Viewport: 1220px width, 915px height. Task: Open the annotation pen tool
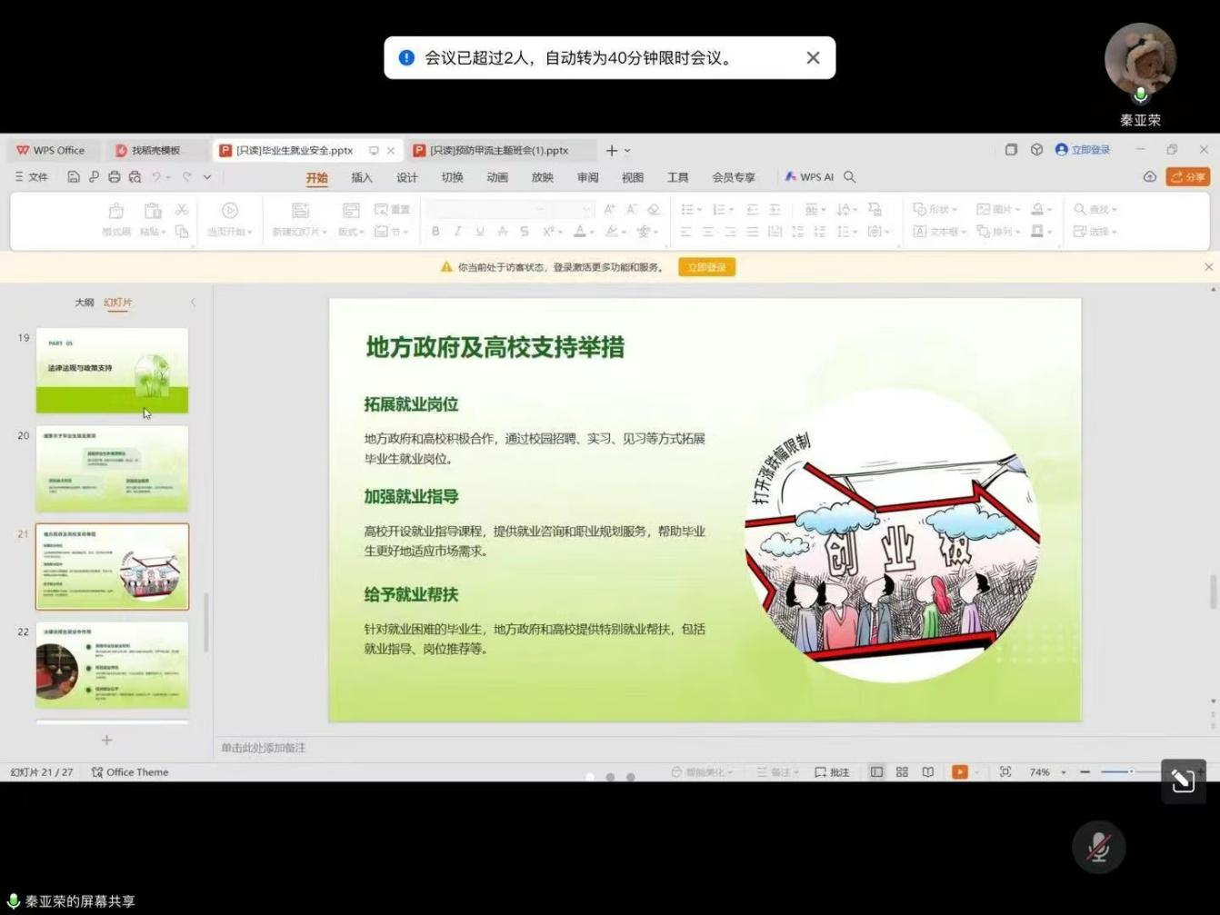pos(1183,781)
